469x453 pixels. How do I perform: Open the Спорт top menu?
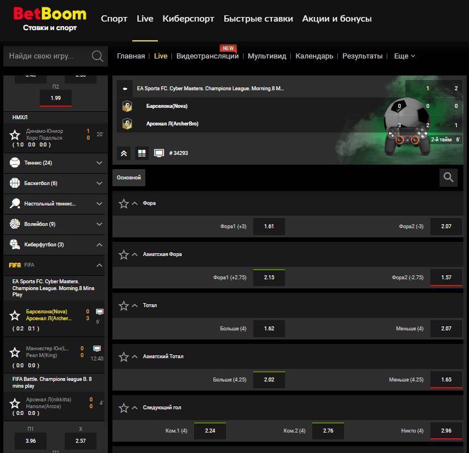tap(114, 19)
